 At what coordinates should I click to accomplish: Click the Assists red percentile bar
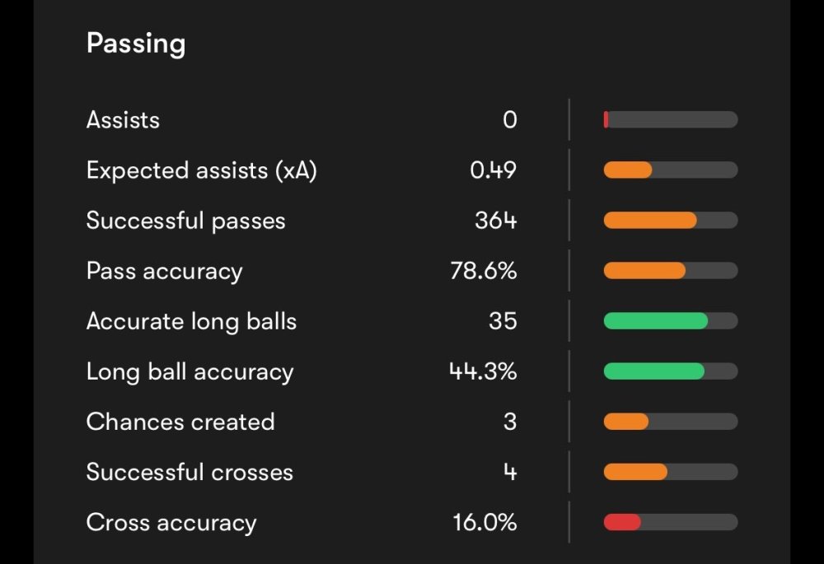[606, 120]
